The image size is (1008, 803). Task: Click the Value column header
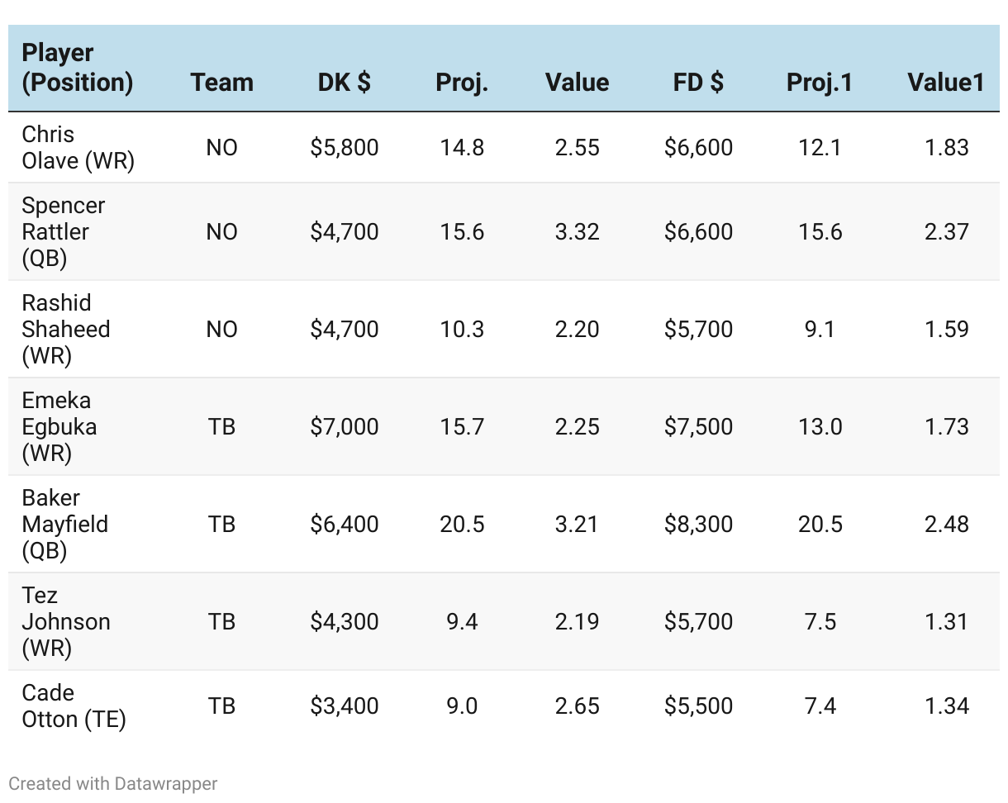pyautogui.click(x=577, y=82)
